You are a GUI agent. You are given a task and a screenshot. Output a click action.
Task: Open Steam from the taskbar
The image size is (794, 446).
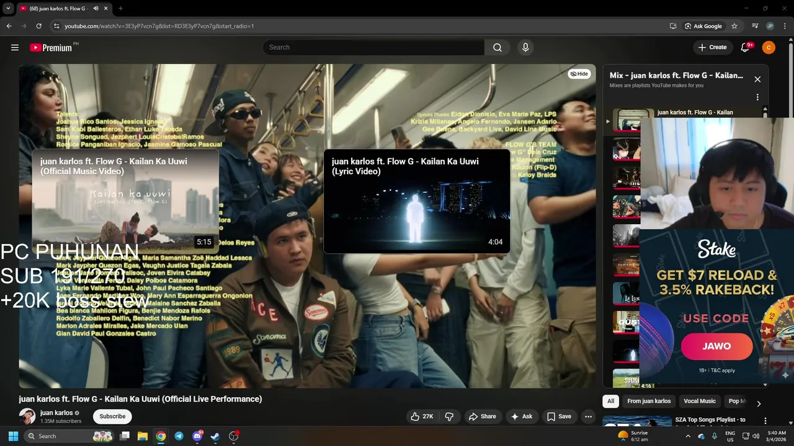215,436
